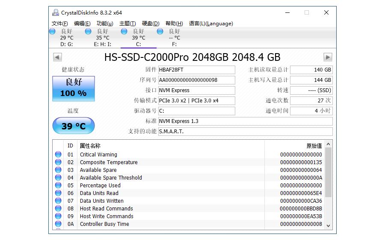Click status orb of Percentage Used row
The width and height of the screenshot is (385, 240).
tap(58, 185)
